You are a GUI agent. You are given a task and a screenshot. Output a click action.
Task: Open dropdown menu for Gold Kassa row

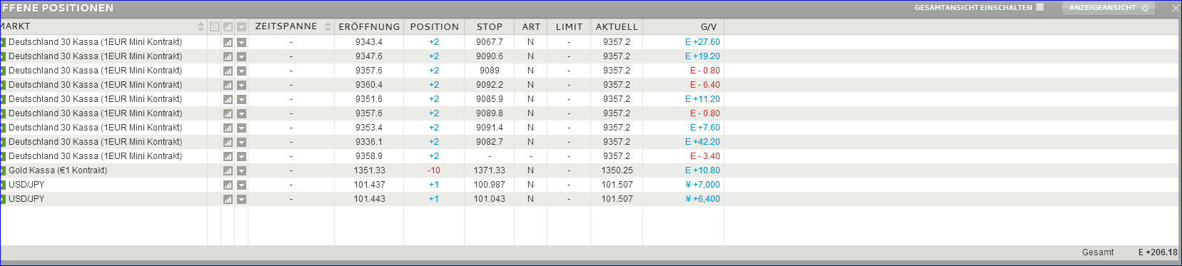(241, 170)
